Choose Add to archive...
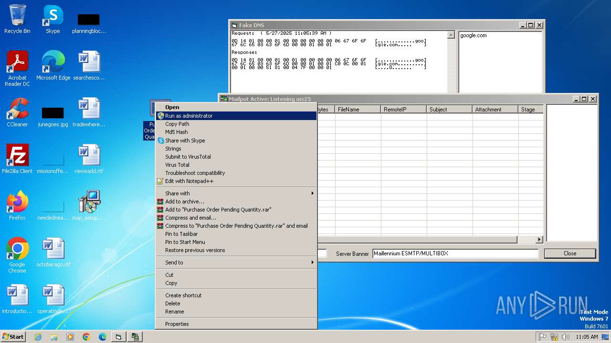This screenshot has height=343, width=611. [x=236, y=202]
